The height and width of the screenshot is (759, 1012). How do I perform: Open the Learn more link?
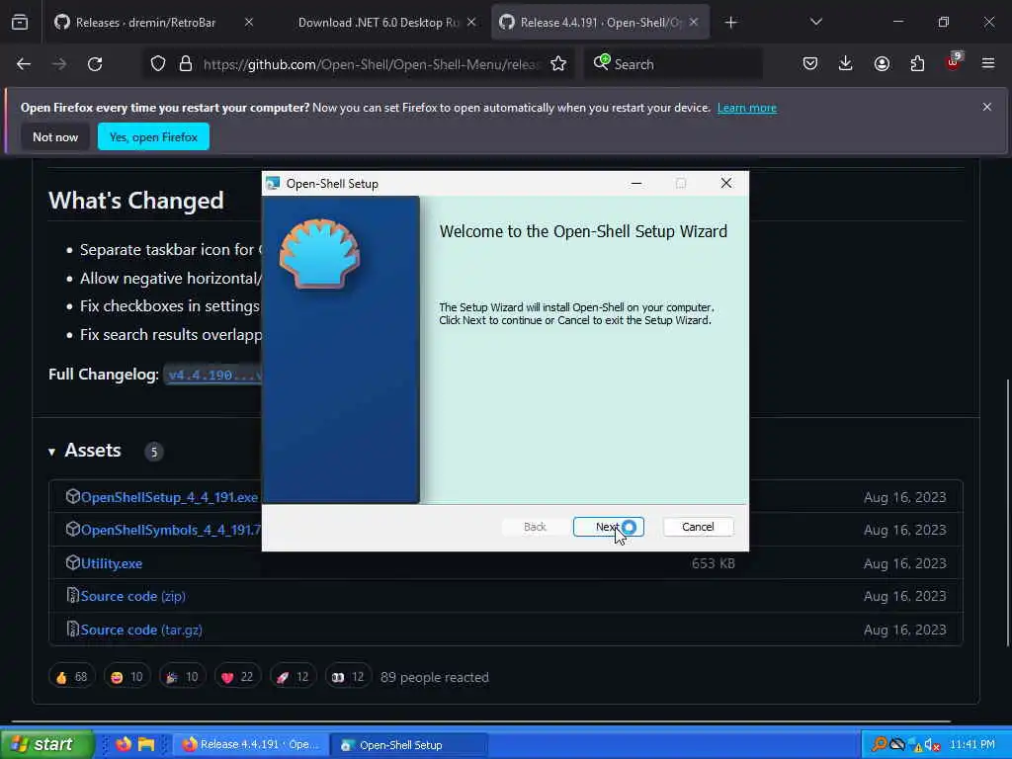[747, 108]
